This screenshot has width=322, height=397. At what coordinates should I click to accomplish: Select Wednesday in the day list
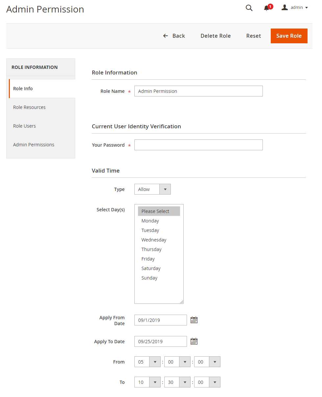click(154, 240)
